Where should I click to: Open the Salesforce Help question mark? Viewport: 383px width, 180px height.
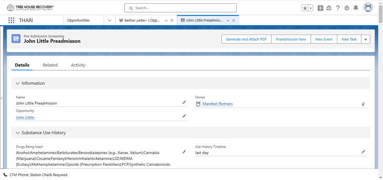[x=338, y=8]
